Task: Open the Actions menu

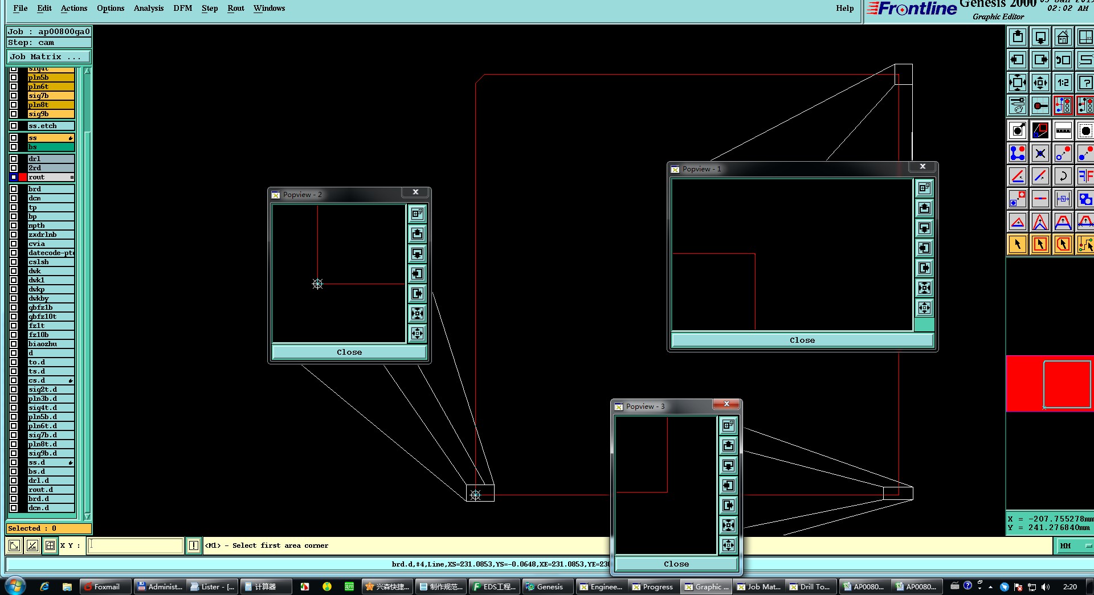Action: [74, 8]
